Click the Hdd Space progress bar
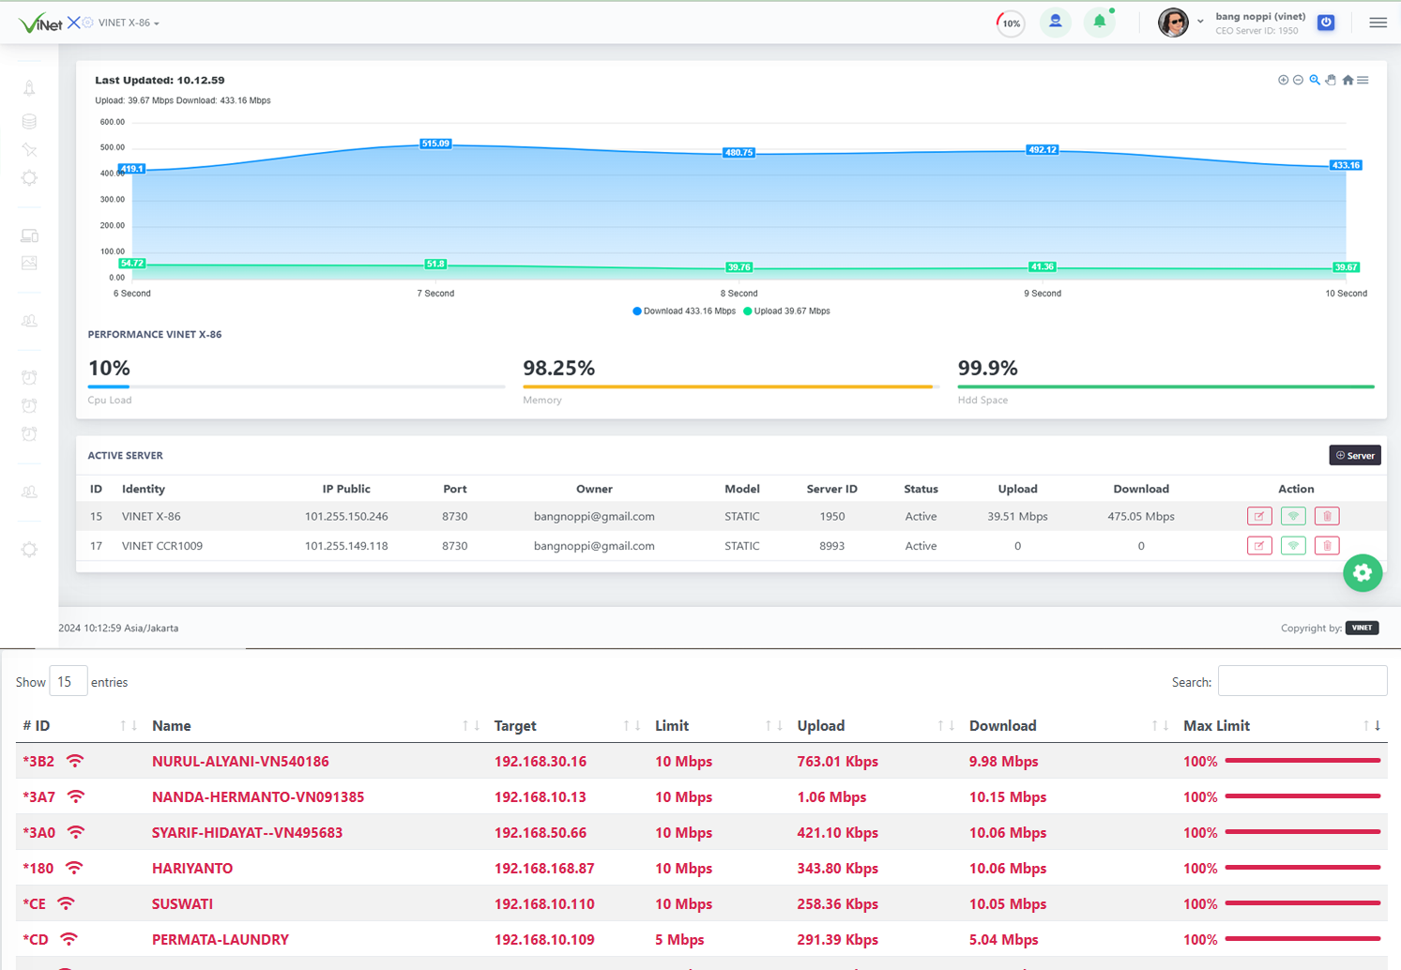The width and height of the screenshot is (1401, 970). point(1166,386)
